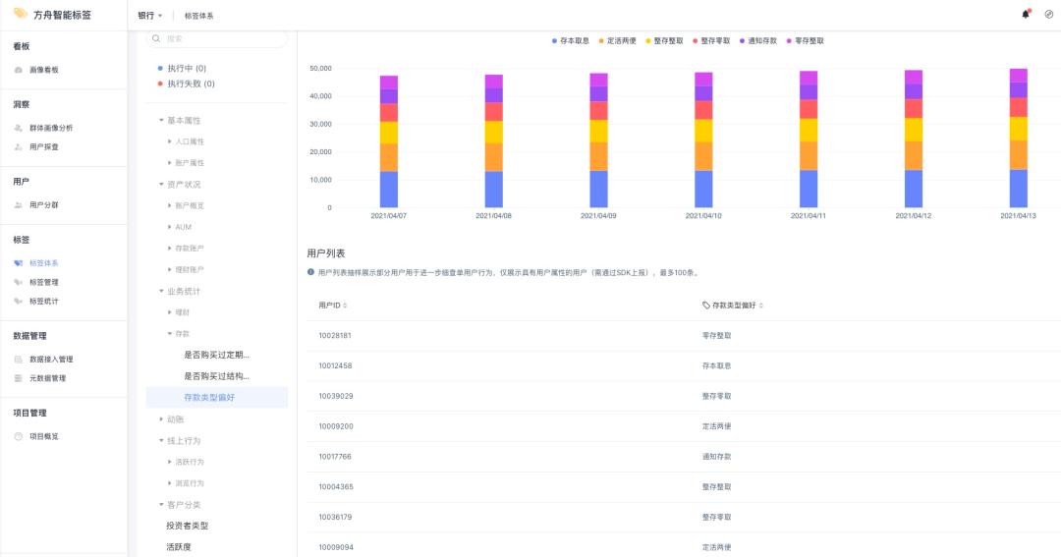This screenshot has height=557, width=1061.
Task: Click the 用户分群 icon in sidebar
Action: pos(19,205)
